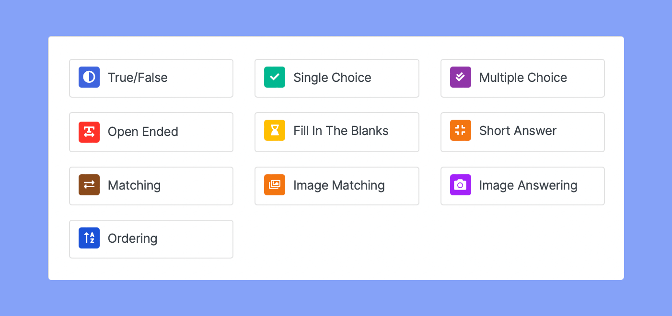Image resolution: width=672 pixels, height=316 pixels.
Task: Click the brown Matching arrows icon
Action: [x=89, y=185]
